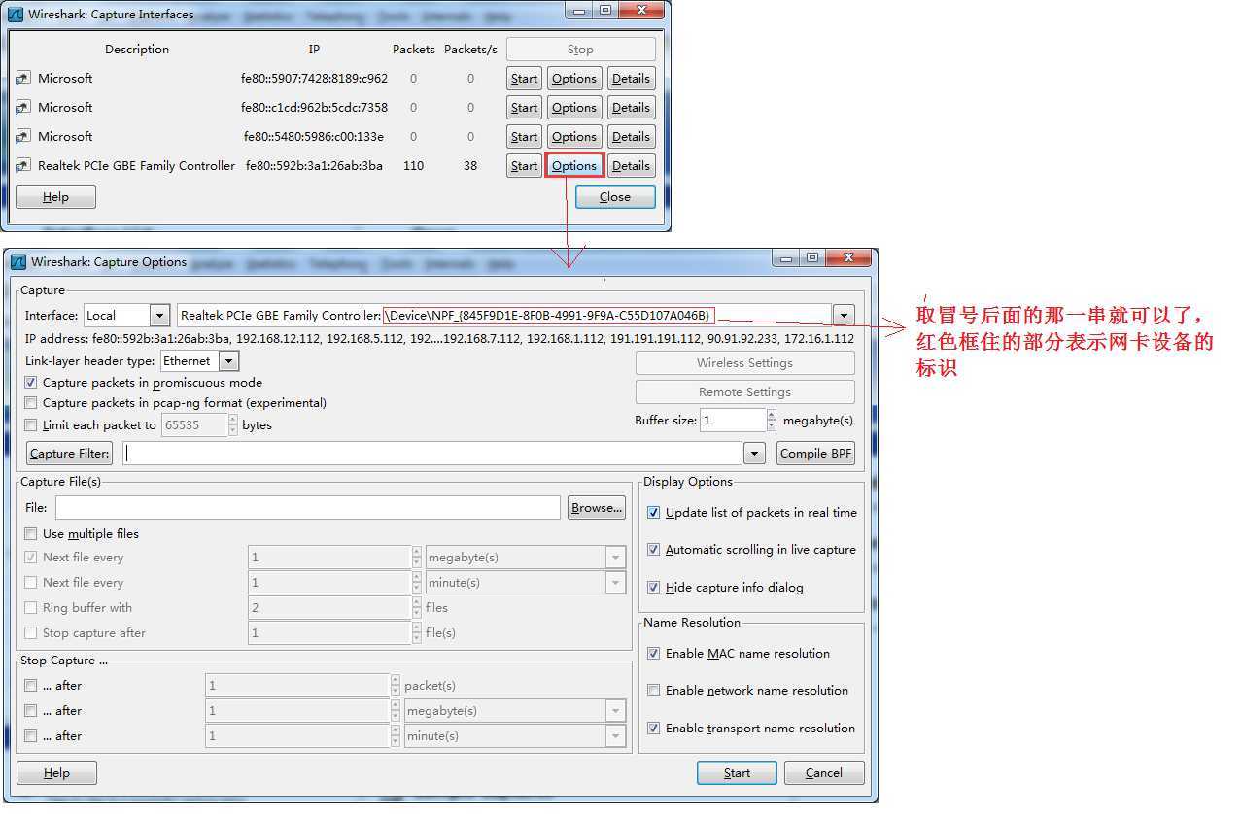Image resolution: width=1242 pixels, height=814 pixels.
Task: Click the Capture Filter button
Action: tap(69, 454)
